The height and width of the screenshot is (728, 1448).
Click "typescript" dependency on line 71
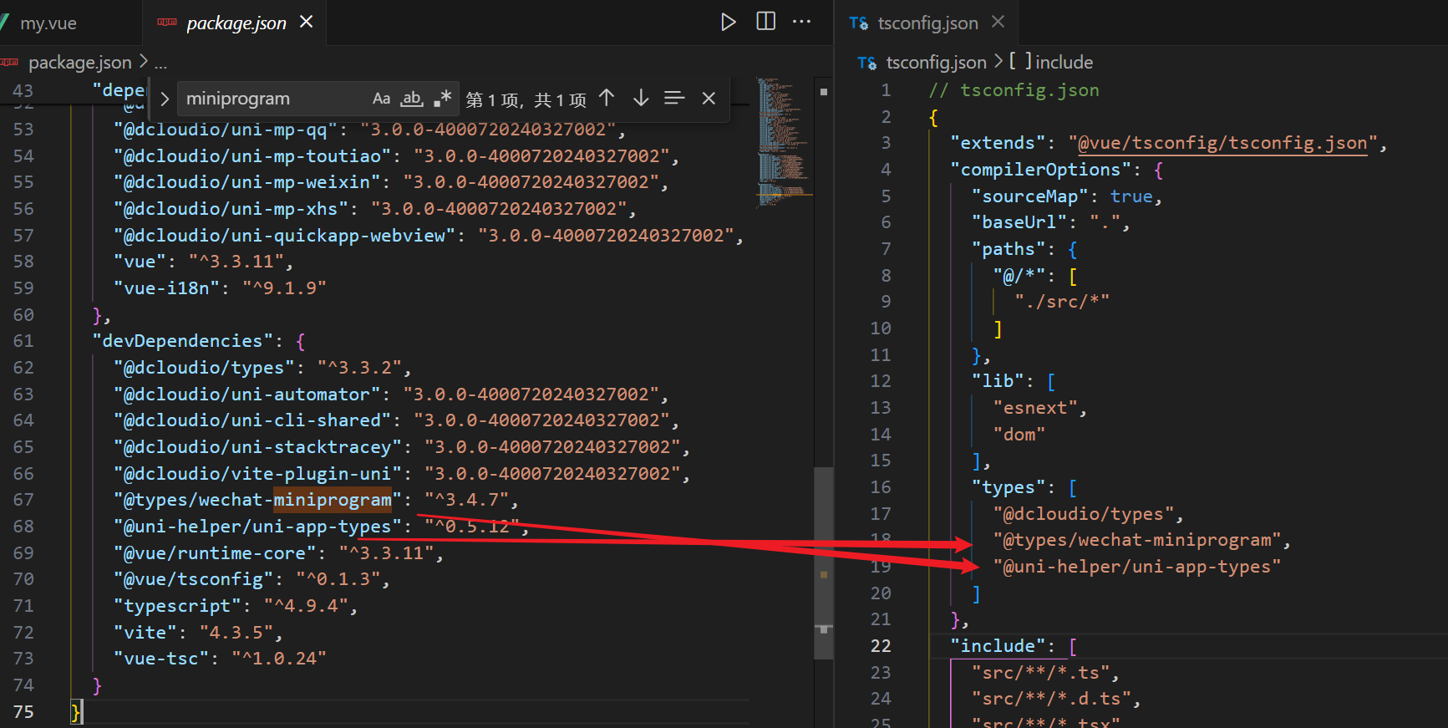coord(178,606)
